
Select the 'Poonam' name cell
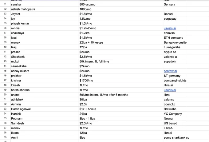[45, 119]
